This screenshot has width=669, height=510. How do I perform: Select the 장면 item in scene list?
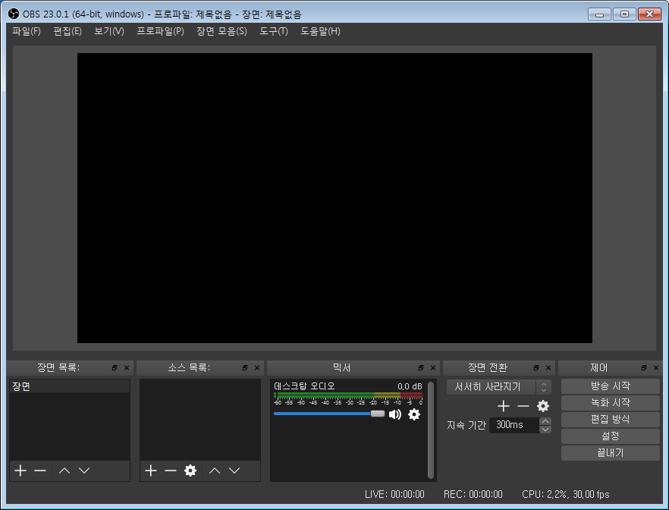click(x=70, y=386)
